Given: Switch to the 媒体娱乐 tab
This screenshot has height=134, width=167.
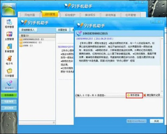Looking at the screenshot, I should [90, 15].
